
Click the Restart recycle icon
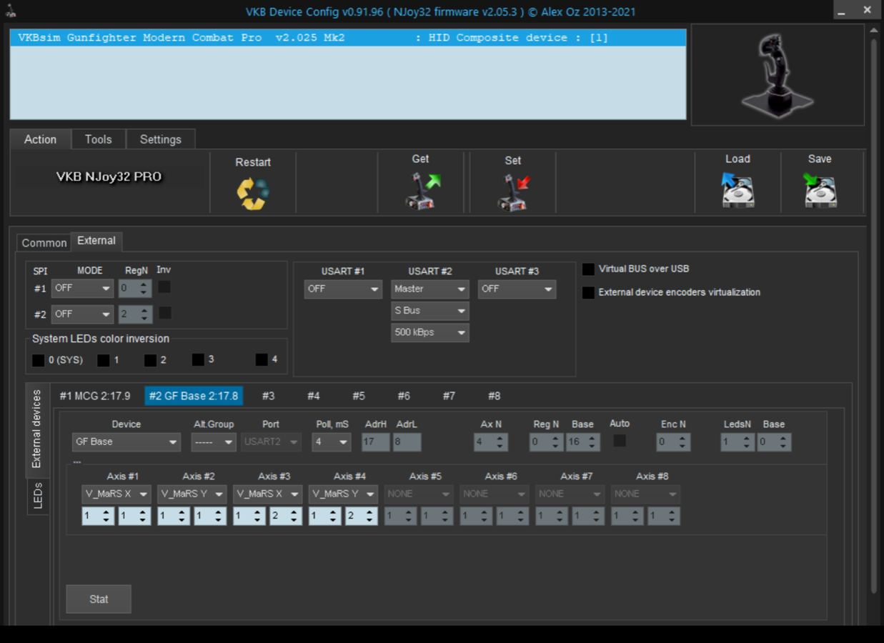tap(252, 193)
